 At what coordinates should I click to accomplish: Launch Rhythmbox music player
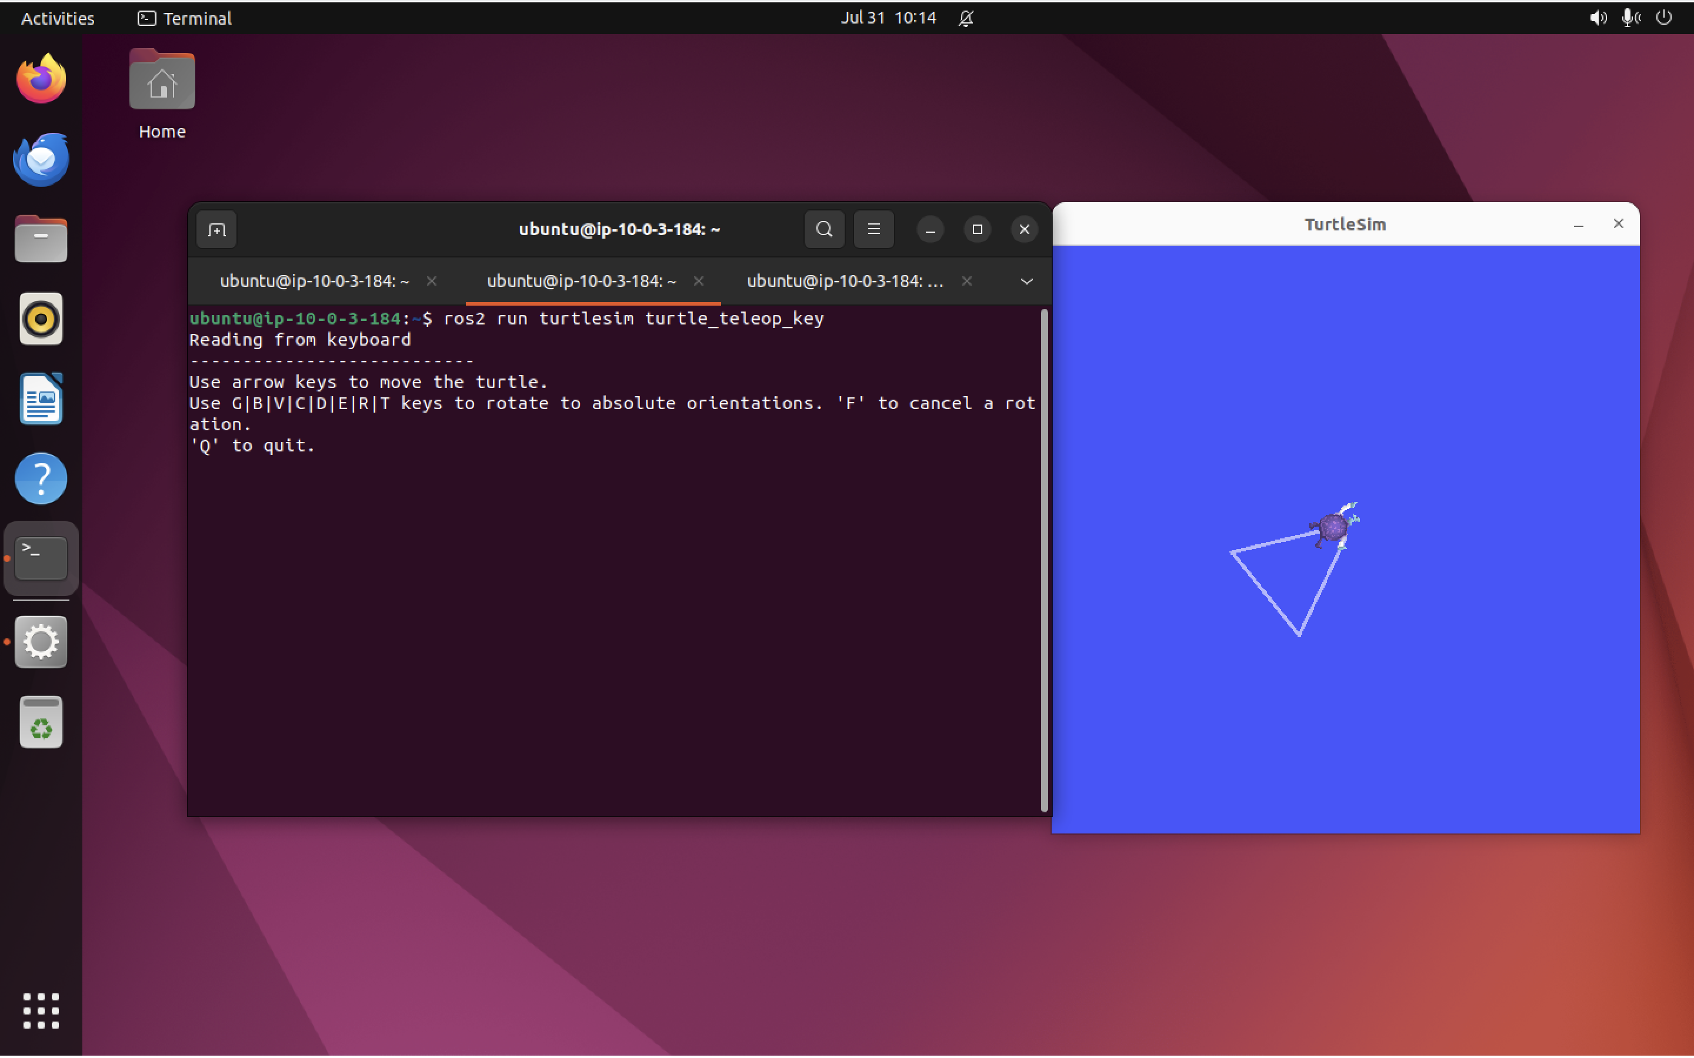coord(41,319)
